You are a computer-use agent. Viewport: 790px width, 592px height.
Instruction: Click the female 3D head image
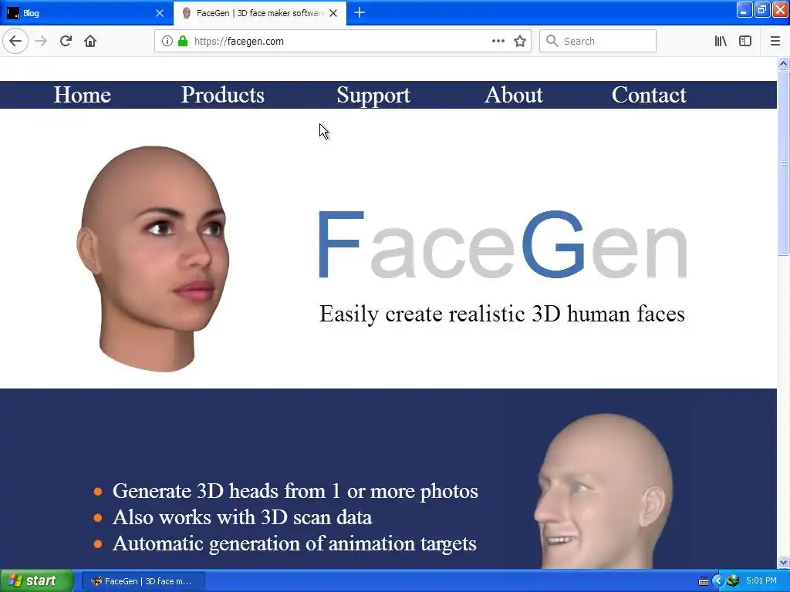pos(154,259)
